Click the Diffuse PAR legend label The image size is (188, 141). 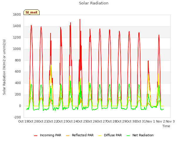(x=113, y=135)
